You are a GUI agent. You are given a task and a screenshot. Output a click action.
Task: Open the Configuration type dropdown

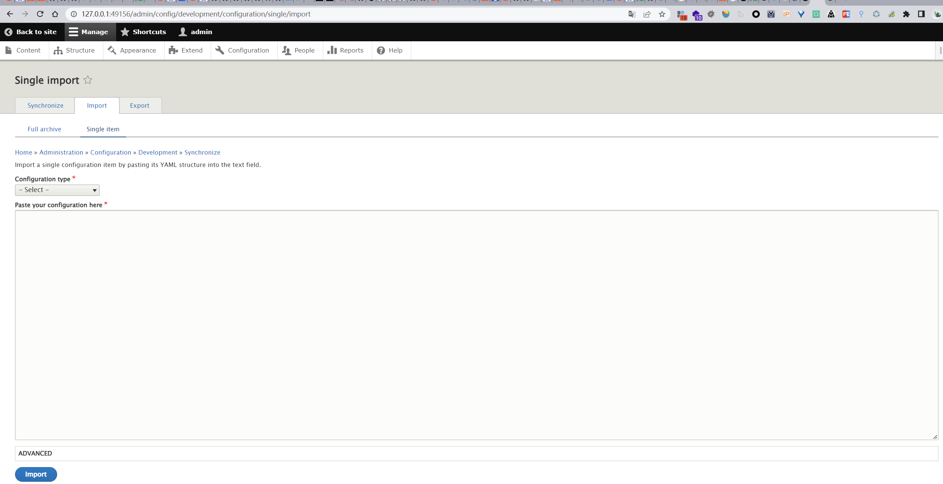click(x=57, y=190)
